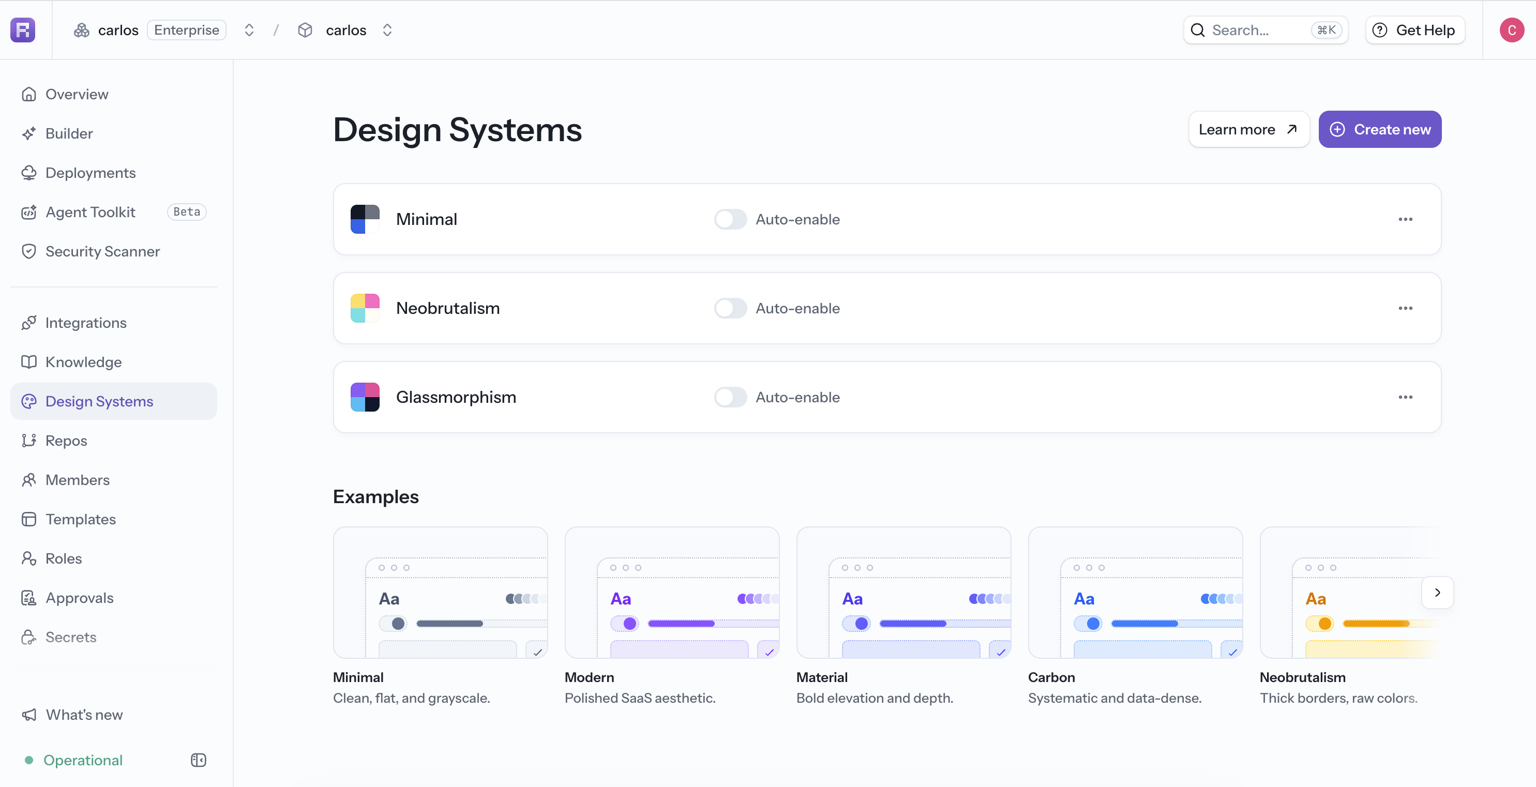Click the Repos branch icon

coord(28,441)
